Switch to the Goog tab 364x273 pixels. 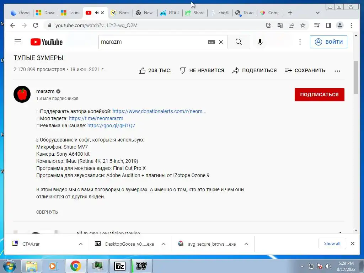point(20,13)
